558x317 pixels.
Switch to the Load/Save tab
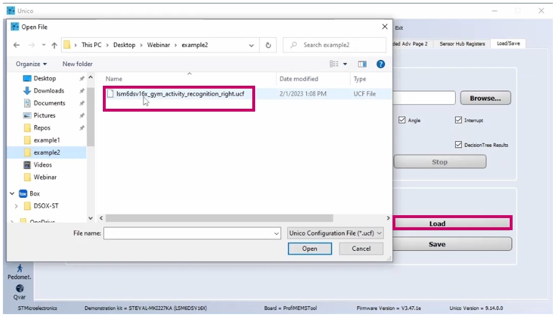(x=508, y=44)
